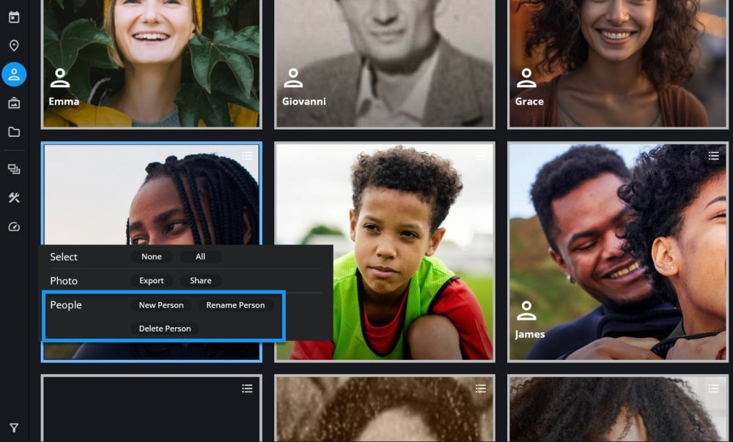Viewport: 733px width, 442px height.
Task: Open the places map pin icon
Action: tap(14, 46)
